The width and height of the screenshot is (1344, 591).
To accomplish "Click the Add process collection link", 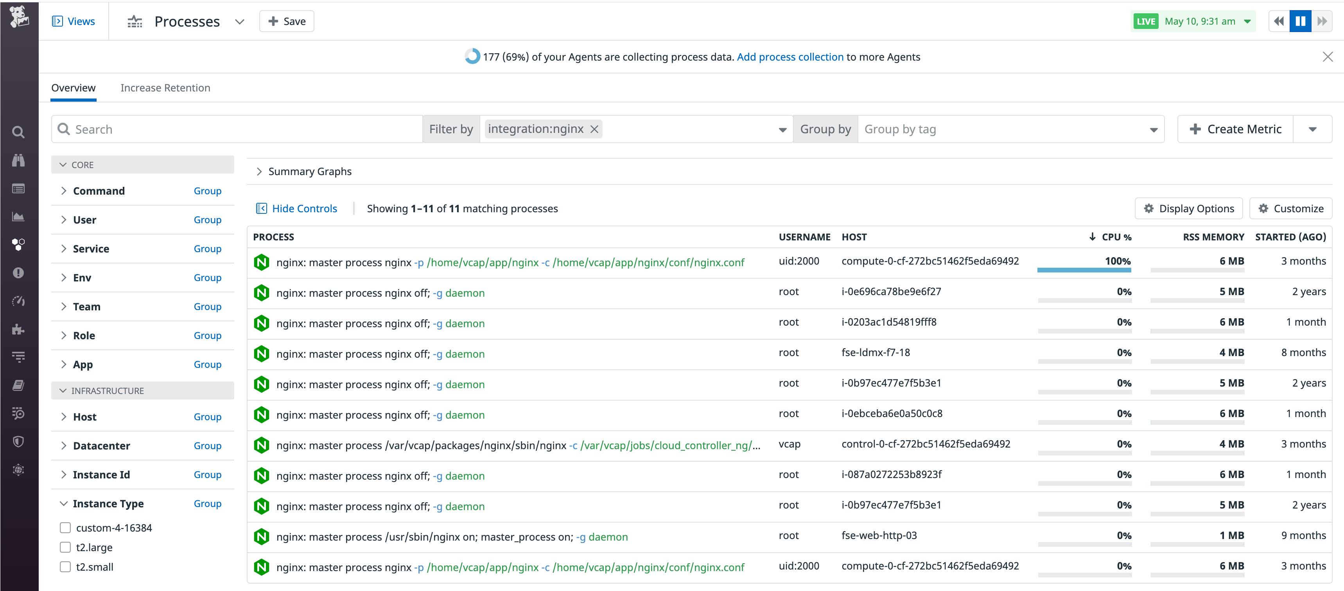I will (x=790, y=57).
